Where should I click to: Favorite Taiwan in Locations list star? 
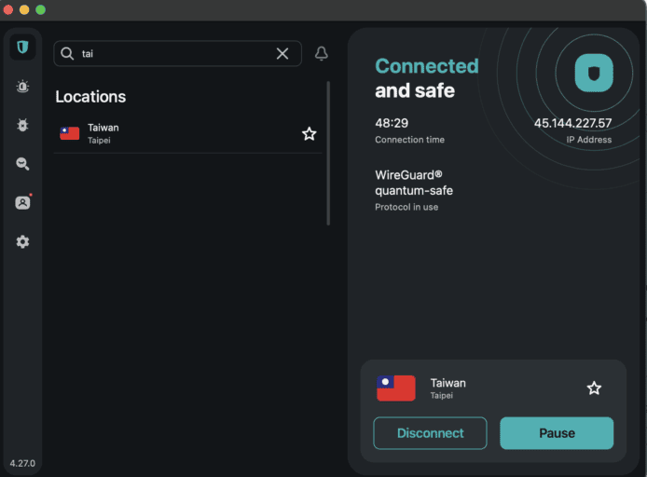coord(310,134)
